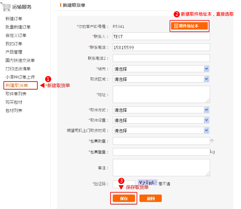Click the 包裹数量 input field
The image size is (241, 209).
coord(161,141)
